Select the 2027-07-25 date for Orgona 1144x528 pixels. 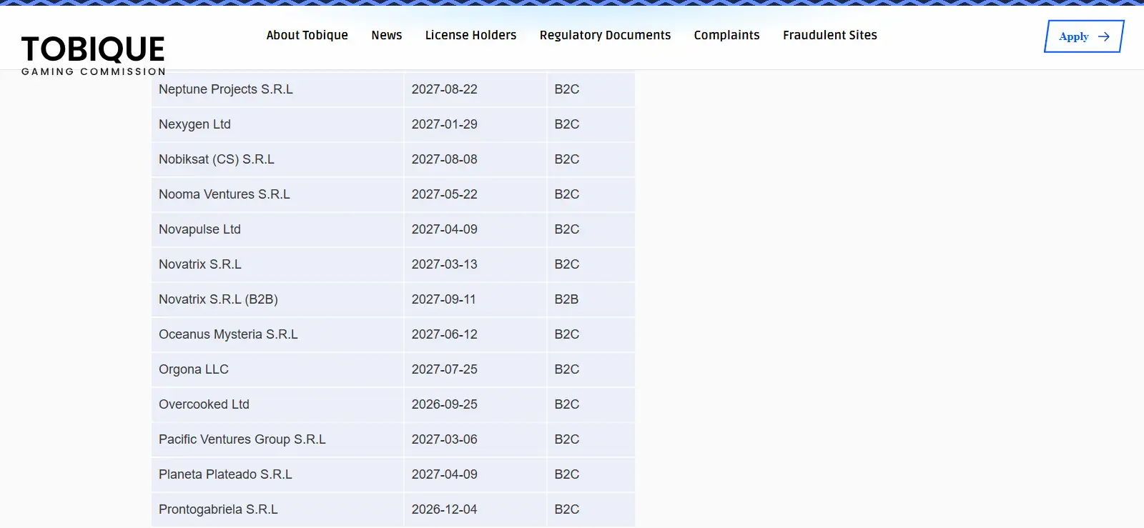[444, 369]
